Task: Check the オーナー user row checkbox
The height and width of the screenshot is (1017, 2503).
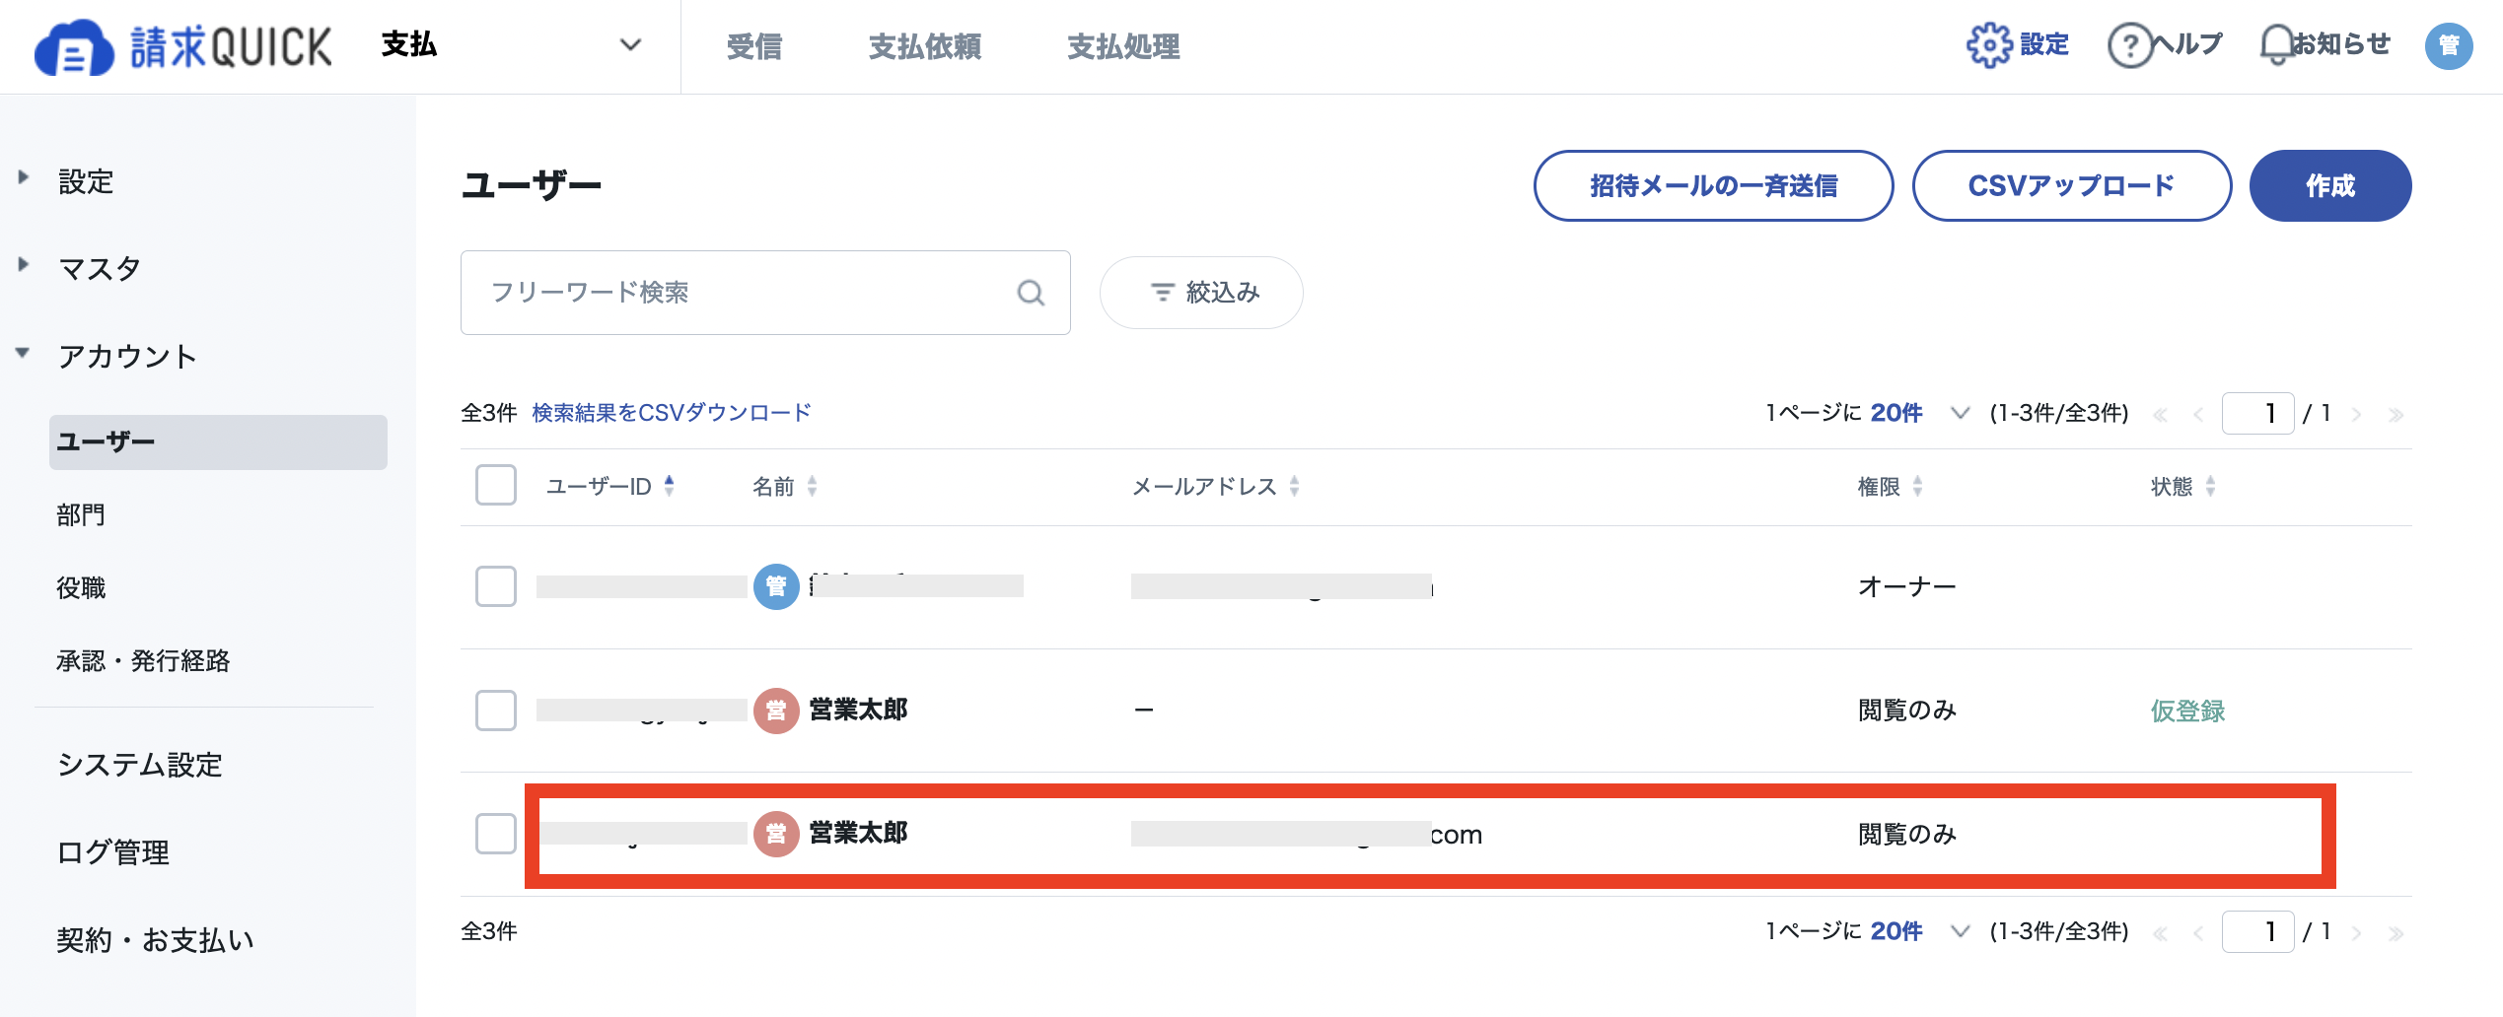Action: click(x=496, y=586)
